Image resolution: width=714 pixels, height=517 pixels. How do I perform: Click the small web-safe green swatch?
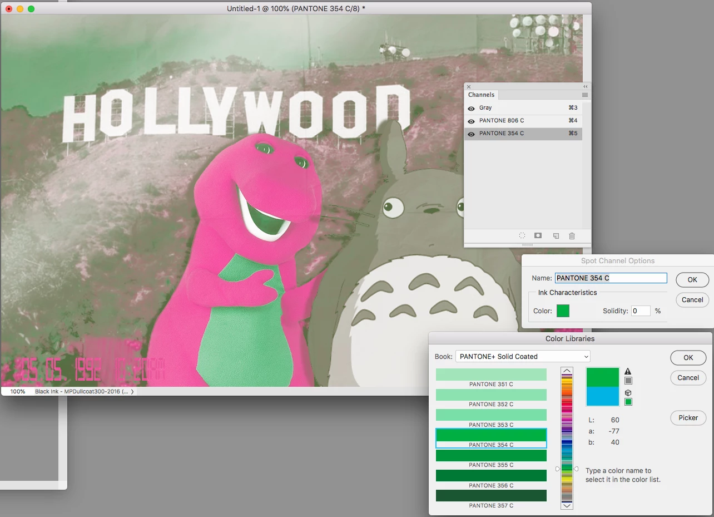(x=628, y=402)
